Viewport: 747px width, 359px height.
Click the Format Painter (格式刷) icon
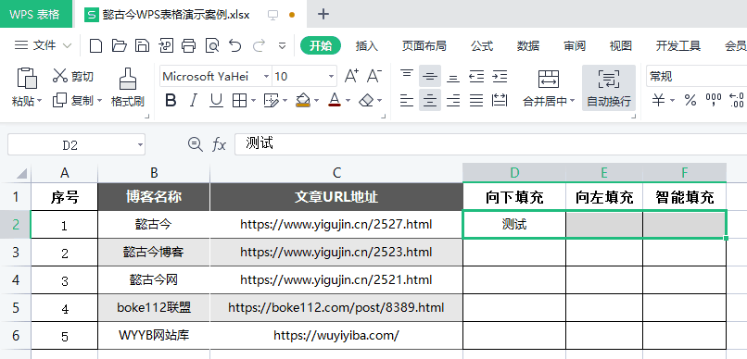[127, 80]
